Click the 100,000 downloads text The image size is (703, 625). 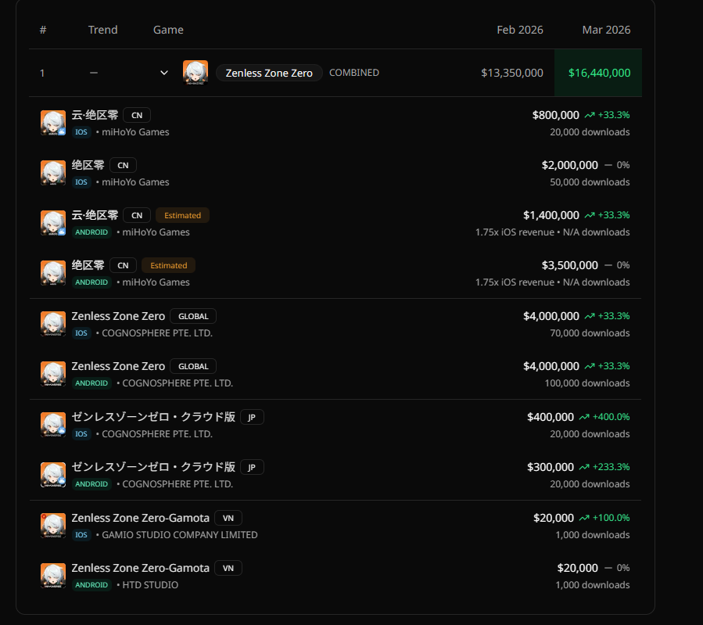point(587,383)
